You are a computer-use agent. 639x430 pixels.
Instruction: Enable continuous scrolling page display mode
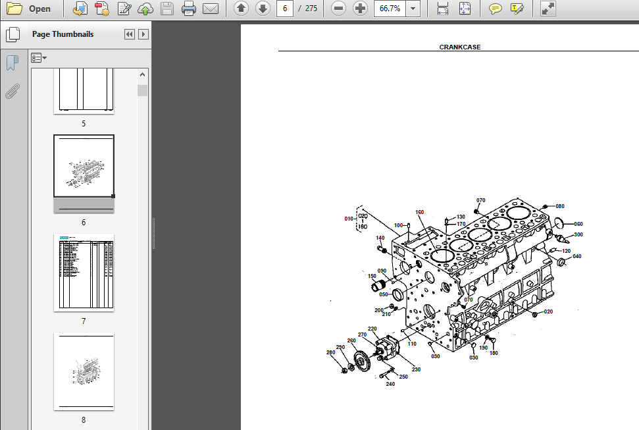442,9
